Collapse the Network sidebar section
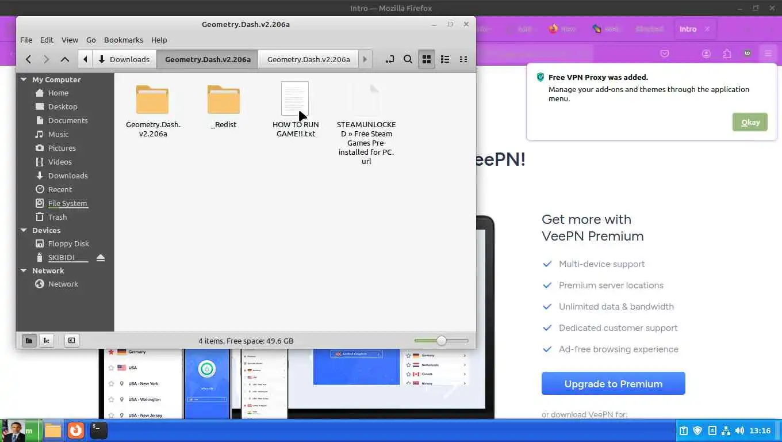Image resolution: width=782 pixels, height=442 pixels. (x=24, y=270)
